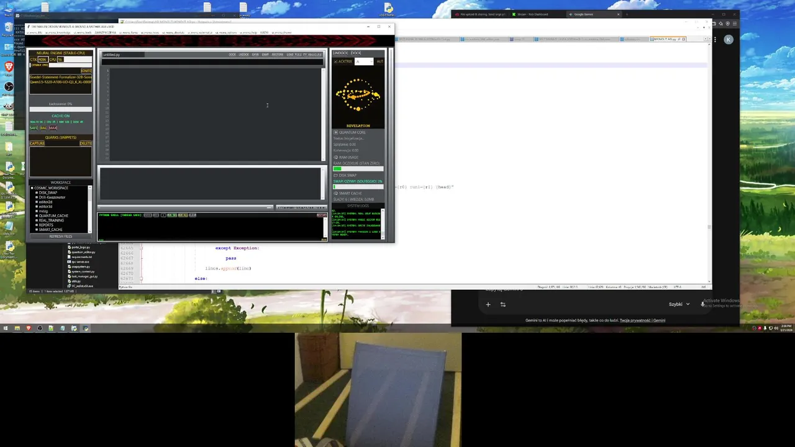
Task: Click DELETE in Quarks snippets
Action: pos(86,143)
